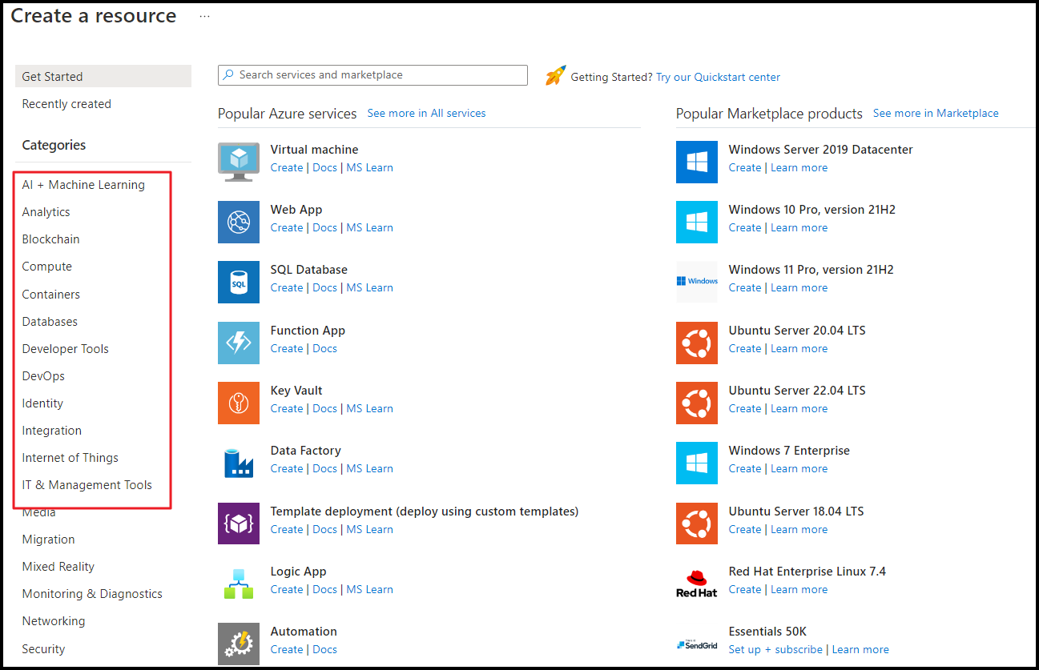Viewport: 1039px width, 670px height.
Task: Click the Quickstart rocket icon
Action: tap(556, 76)
